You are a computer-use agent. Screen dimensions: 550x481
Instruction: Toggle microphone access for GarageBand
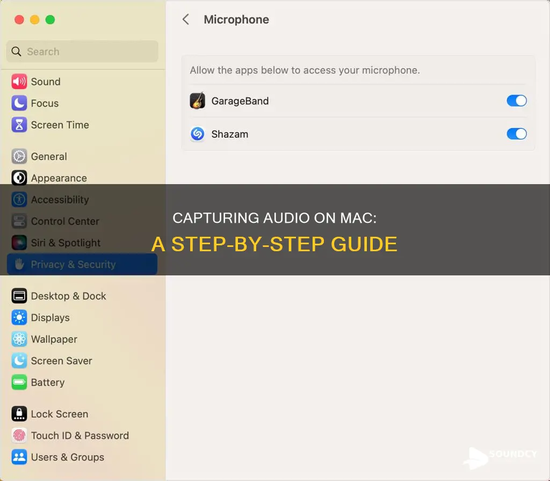(x=517, y=101)
